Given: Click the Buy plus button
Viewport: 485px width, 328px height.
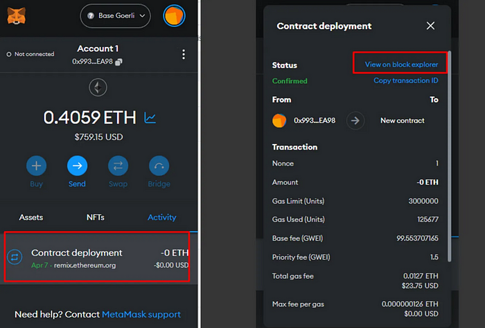Looking at the screenshot, I should tap(36, 166).
